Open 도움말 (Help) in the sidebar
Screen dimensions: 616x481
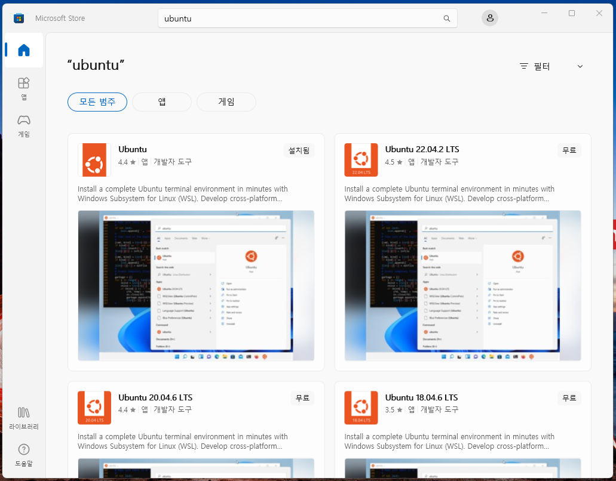pos(24,455)
